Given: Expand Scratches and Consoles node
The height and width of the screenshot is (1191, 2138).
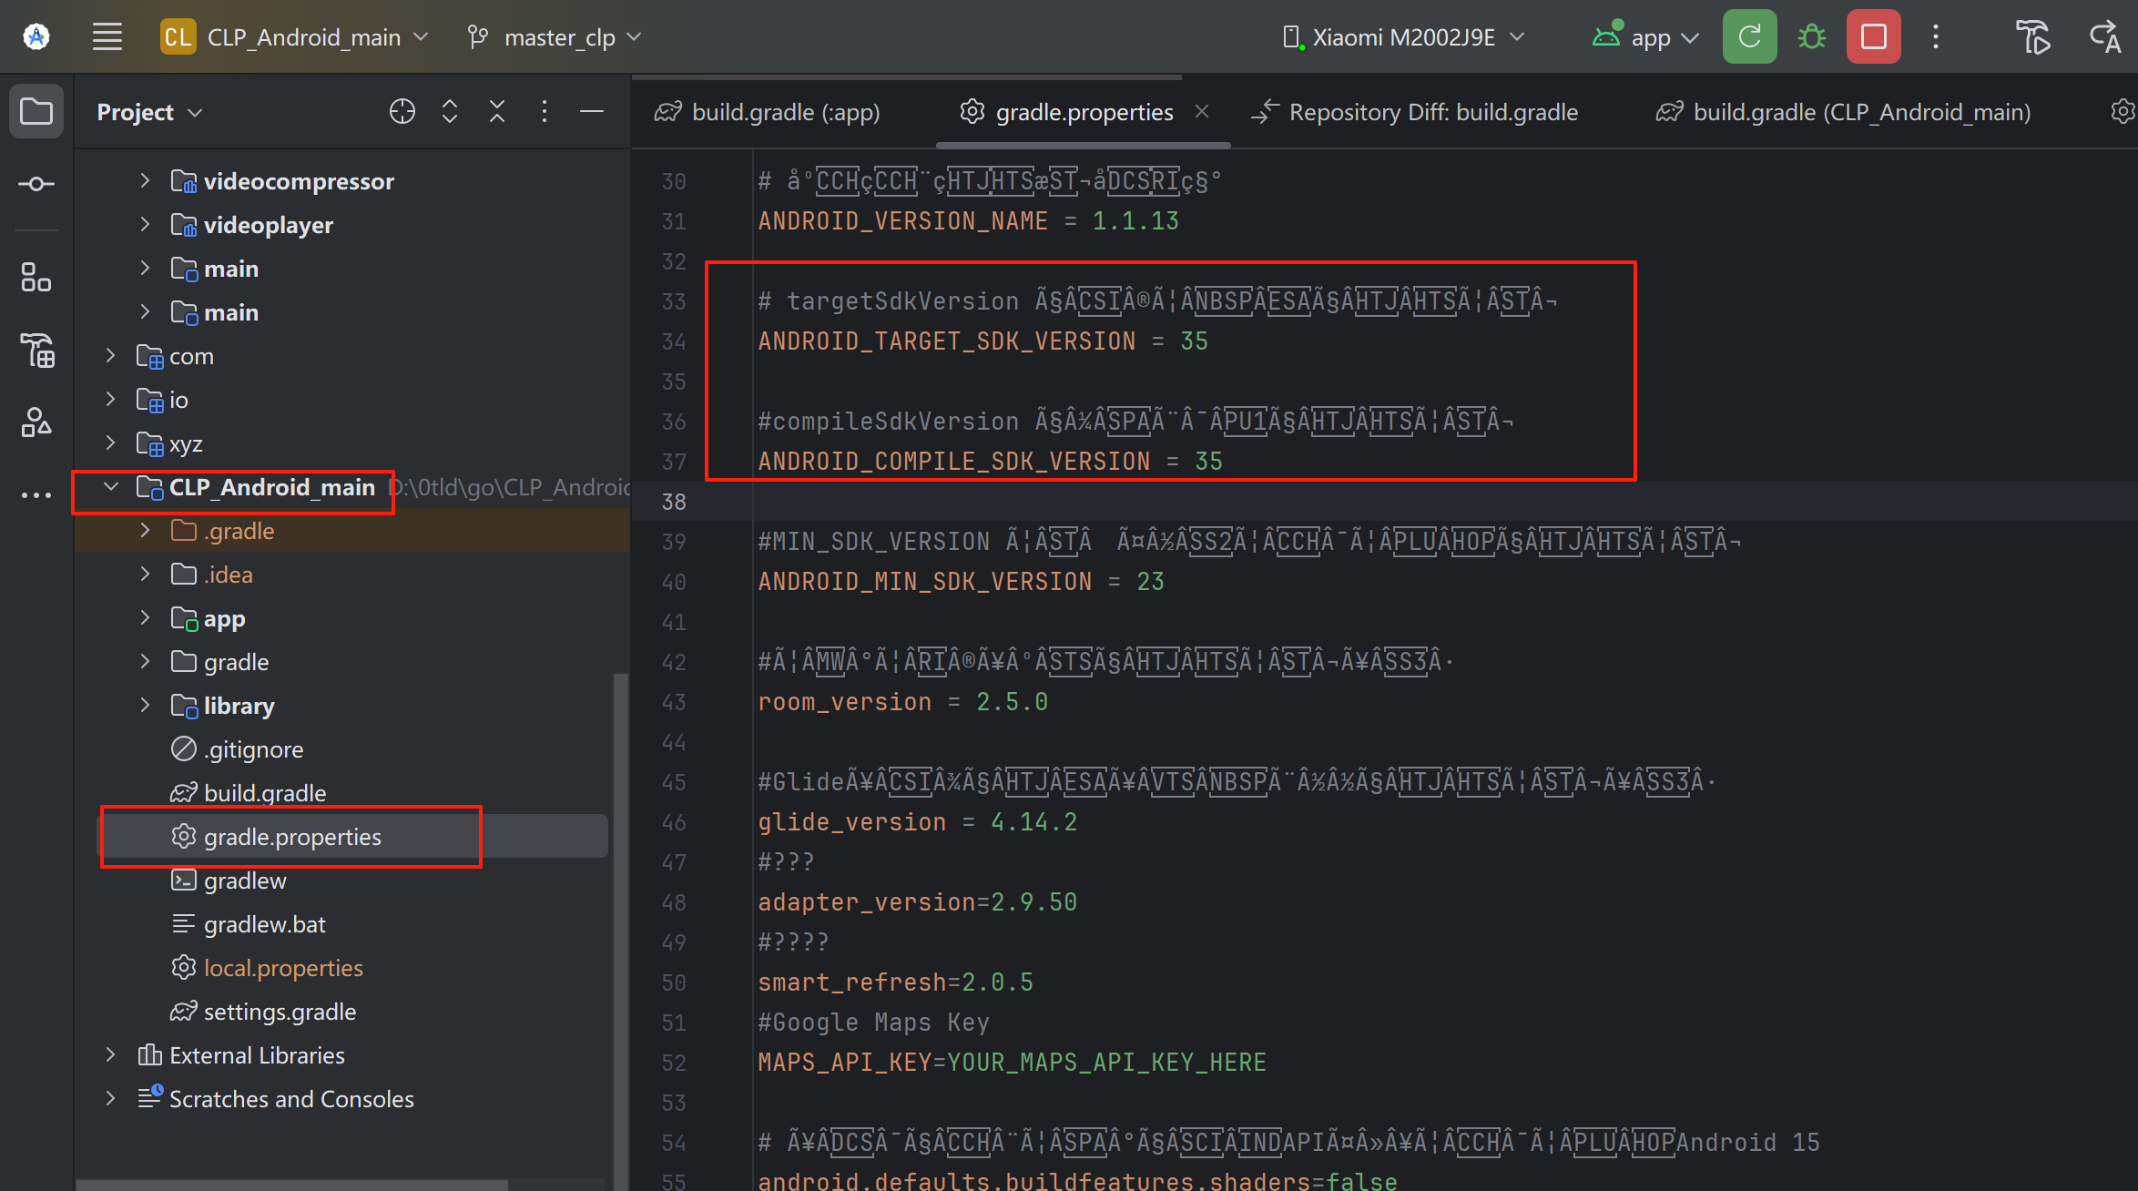Looking at the screenshot, I should (110, 1098).
